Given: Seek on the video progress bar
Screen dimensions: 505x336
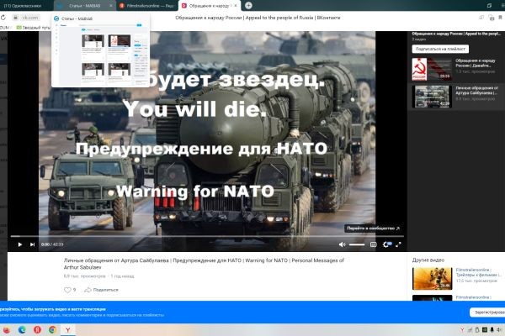Looking at the screenshot, I should (207, 236).
